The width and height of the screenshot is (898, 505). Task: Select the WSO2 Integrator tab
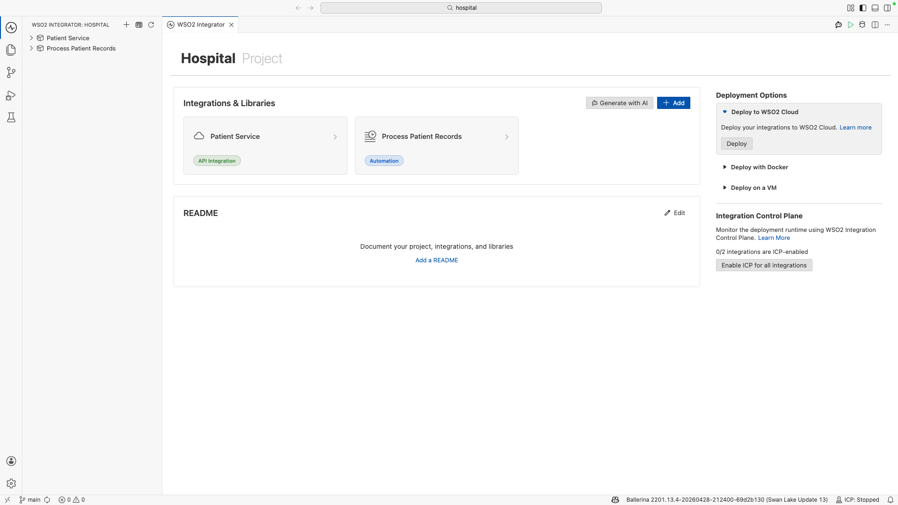201,25
